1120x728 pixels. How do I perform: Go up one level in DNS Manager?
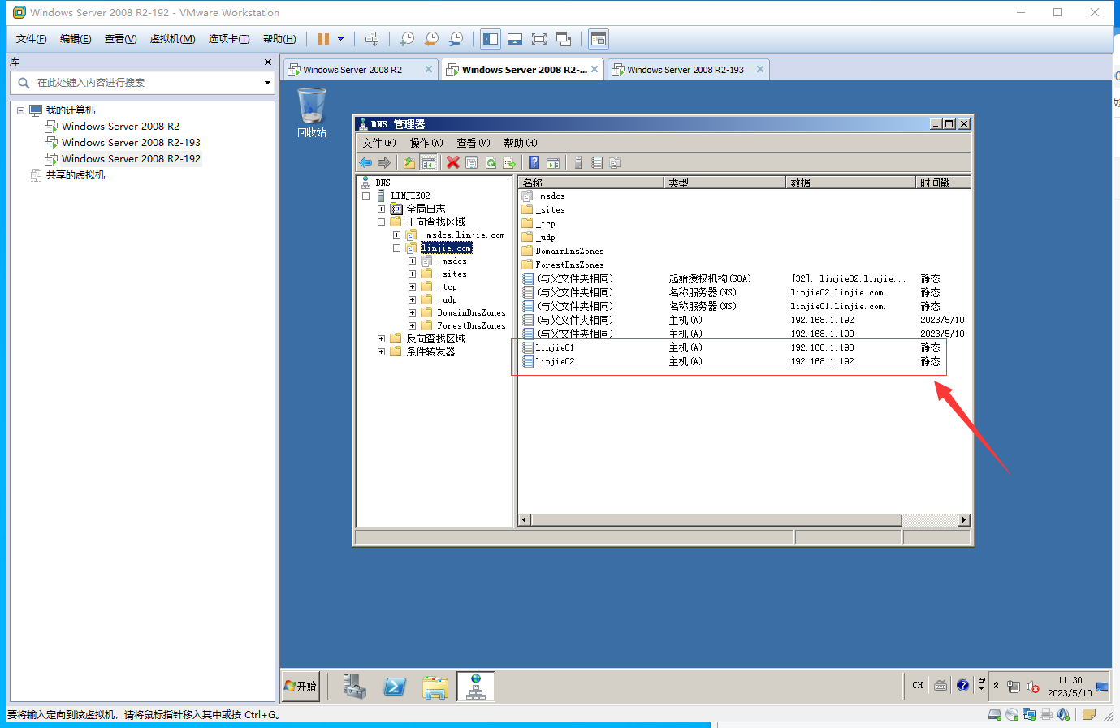tap(409, 163)
